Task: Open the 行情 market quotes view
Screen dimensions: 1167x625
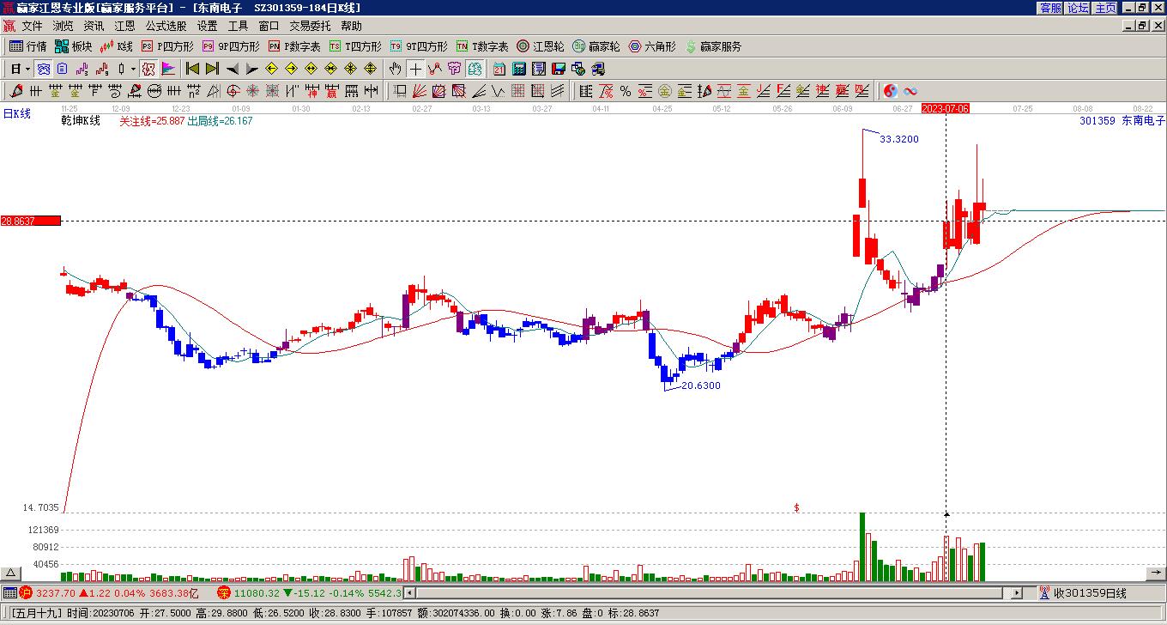Action: (28, 46)
